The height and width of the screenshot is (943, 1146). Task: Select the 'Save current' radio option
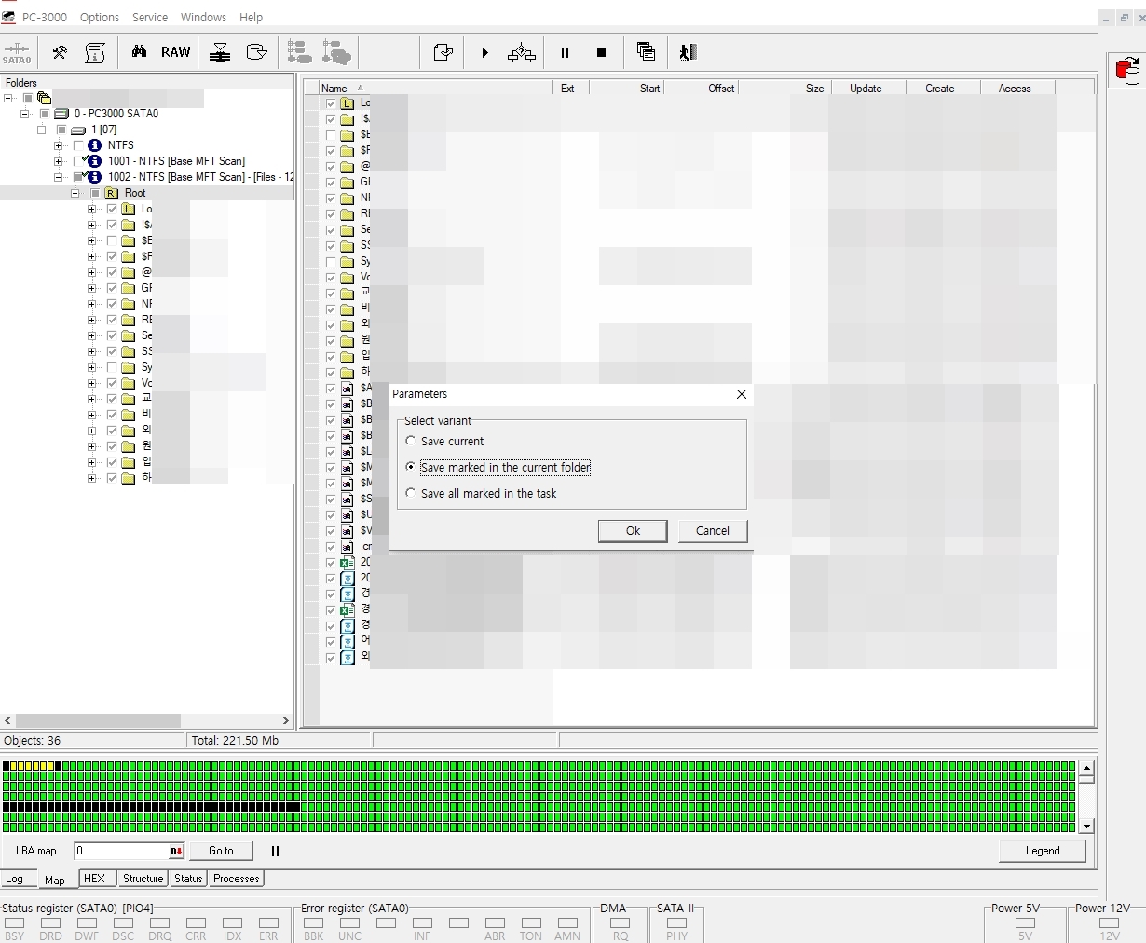click(x=411, y=441)
